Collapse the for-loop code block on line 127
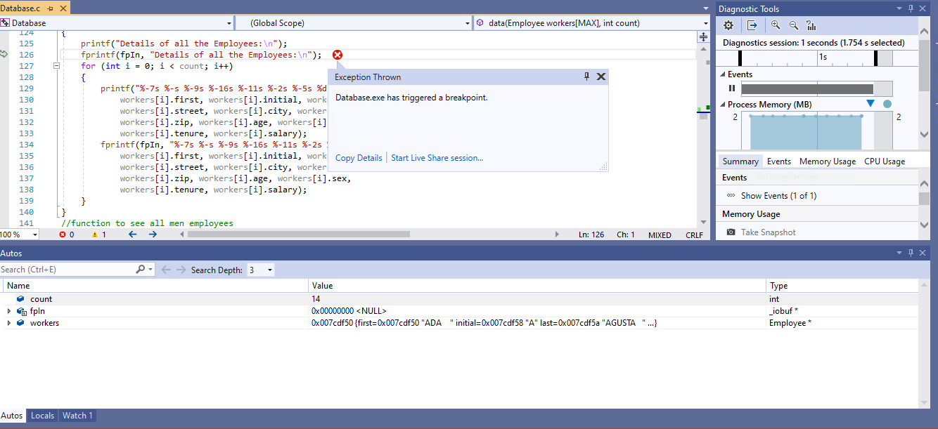938x429 pixels. pyautogui.click(x=56, y=66)
